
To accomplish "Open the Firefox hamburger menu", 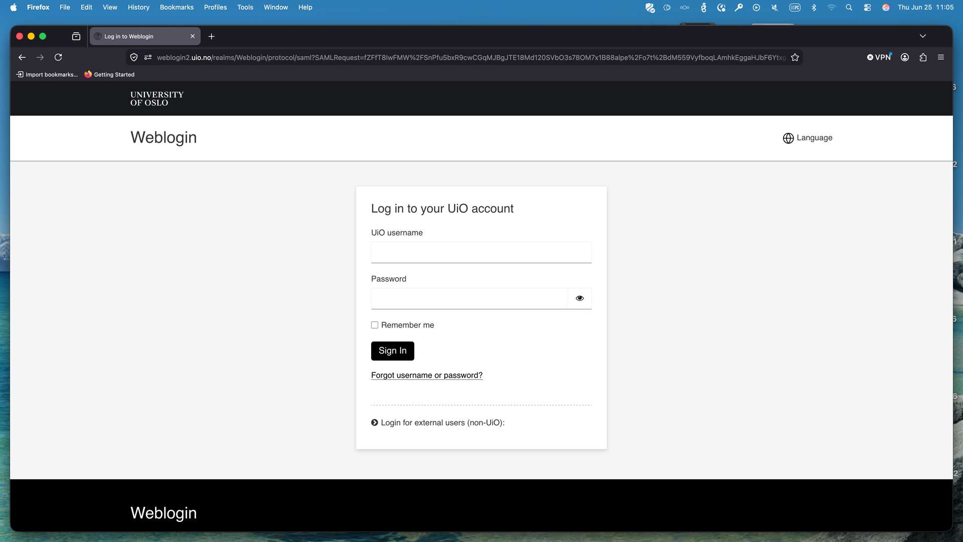I will click(x=941, y=57).
